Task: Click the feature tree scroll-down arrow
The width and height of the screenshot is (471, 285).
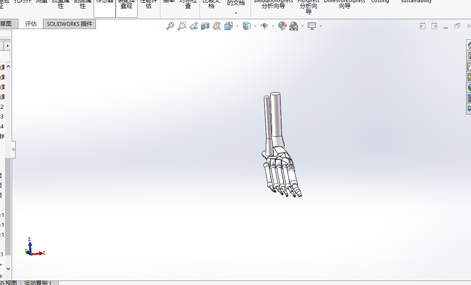Action: coord(8,269)
